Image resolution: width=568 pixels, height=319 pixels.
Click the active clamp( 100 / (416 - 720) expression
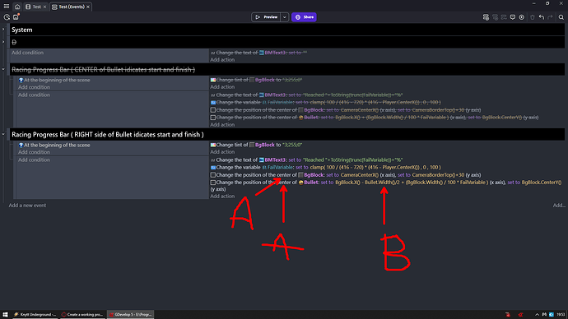point(375,168)
